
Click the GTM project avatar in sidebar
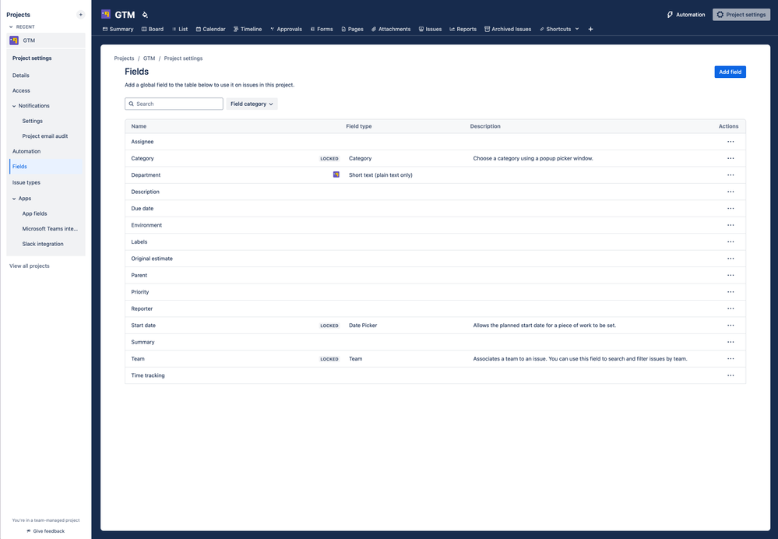tap(14, 41)
